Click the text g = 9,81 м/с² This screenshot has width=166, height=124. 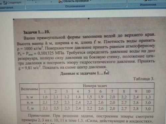(x=30, y=68)
